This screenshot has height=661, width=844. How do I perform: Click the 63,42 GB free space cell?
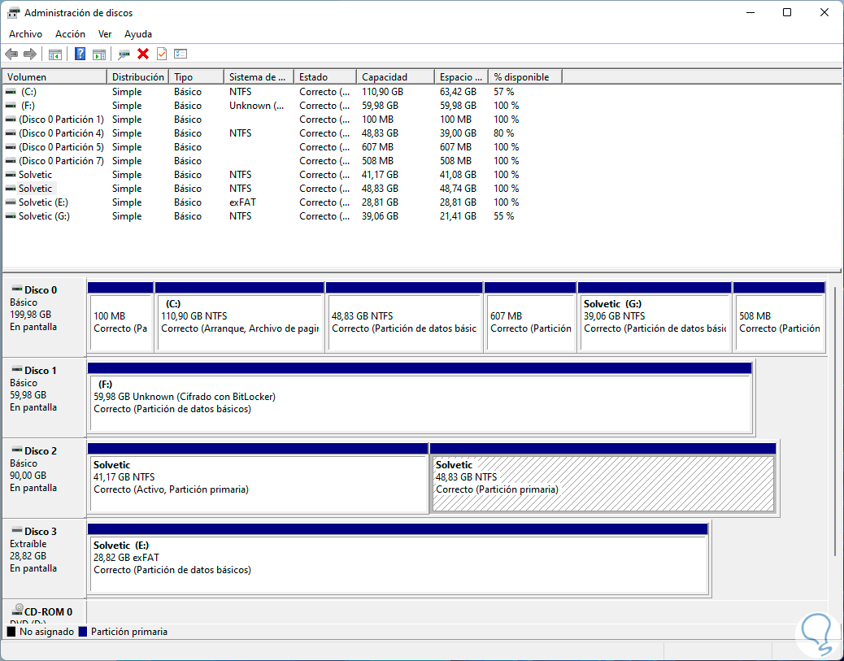tap(458, 92)
